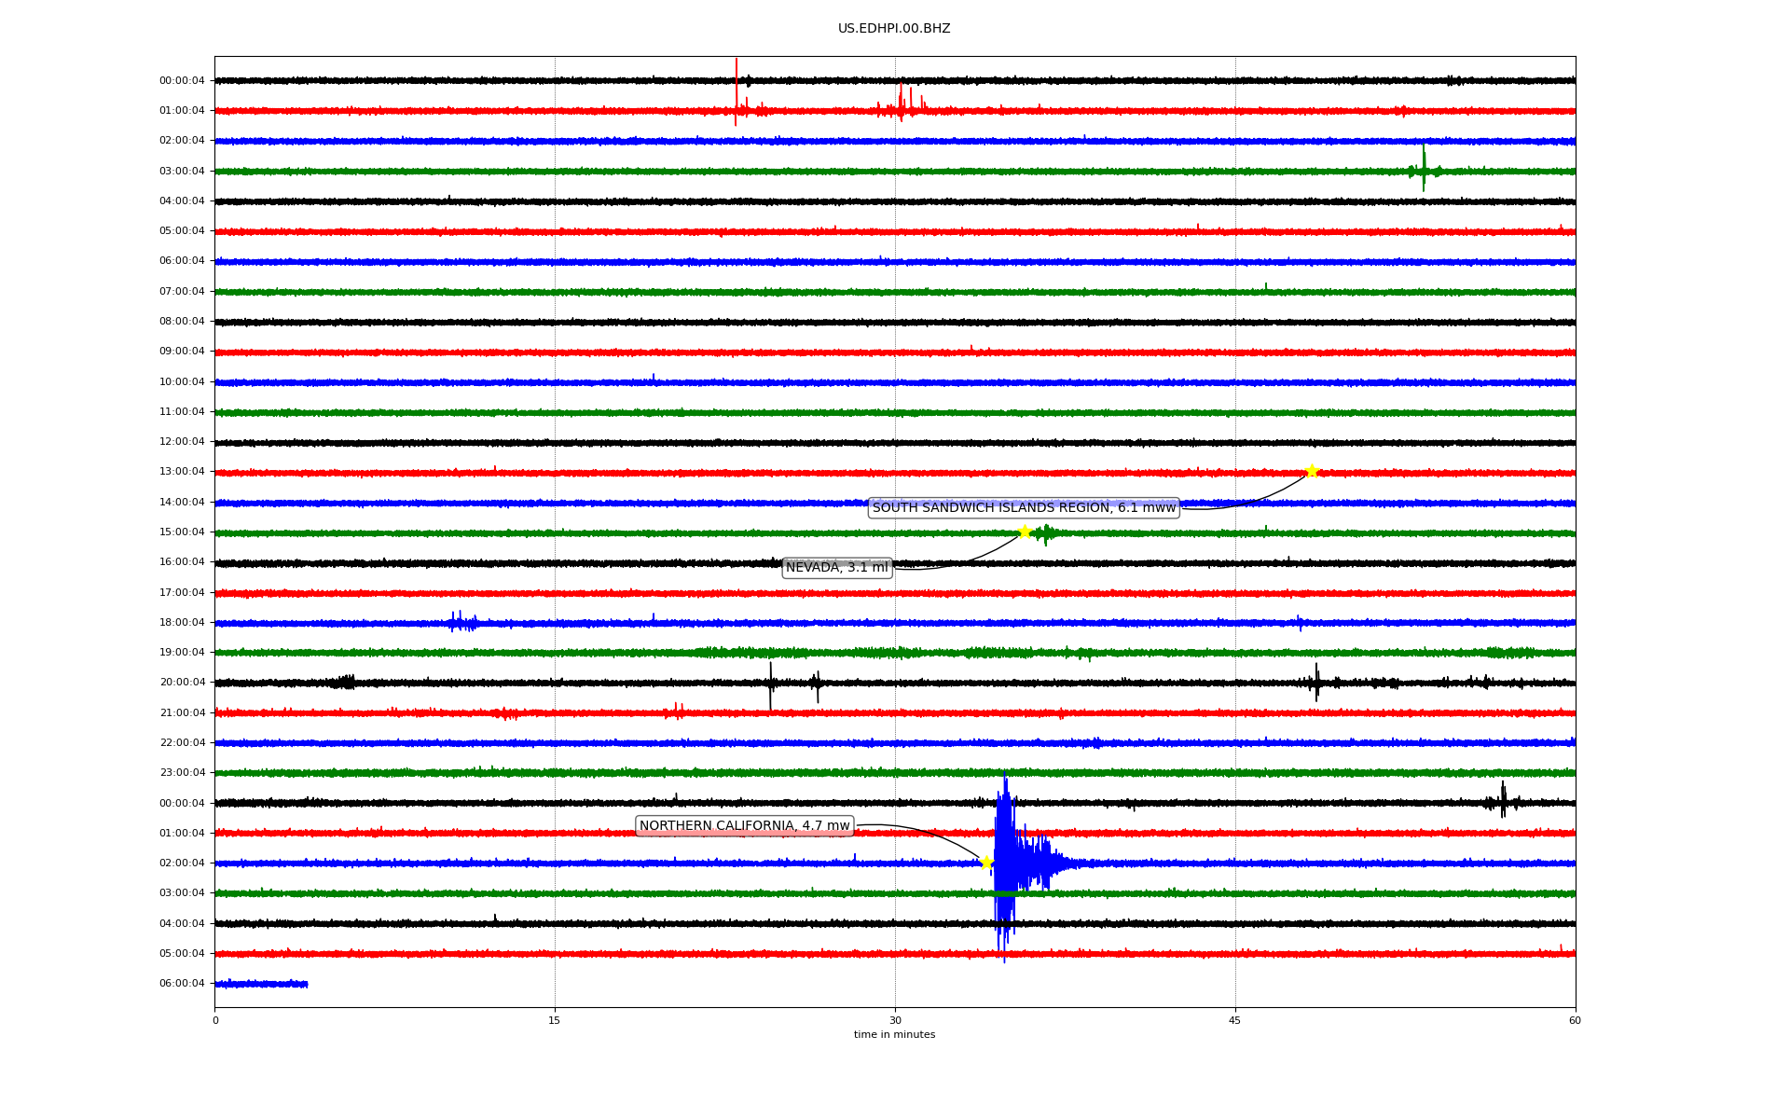Click the '15:00:04' trace time label

[x=182, y=532]
